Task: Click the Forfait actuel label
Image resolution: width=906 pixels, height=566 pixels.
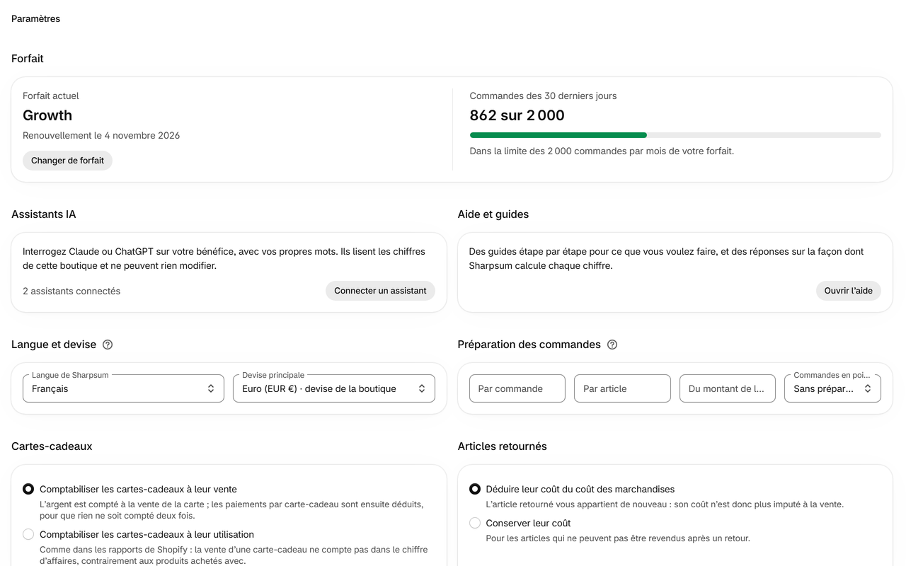Action: point(51,96)
